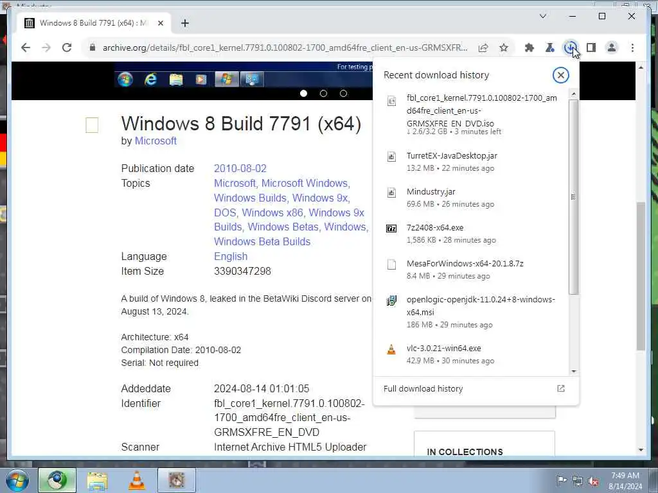Click the 7z installer icon

[391, 229]
